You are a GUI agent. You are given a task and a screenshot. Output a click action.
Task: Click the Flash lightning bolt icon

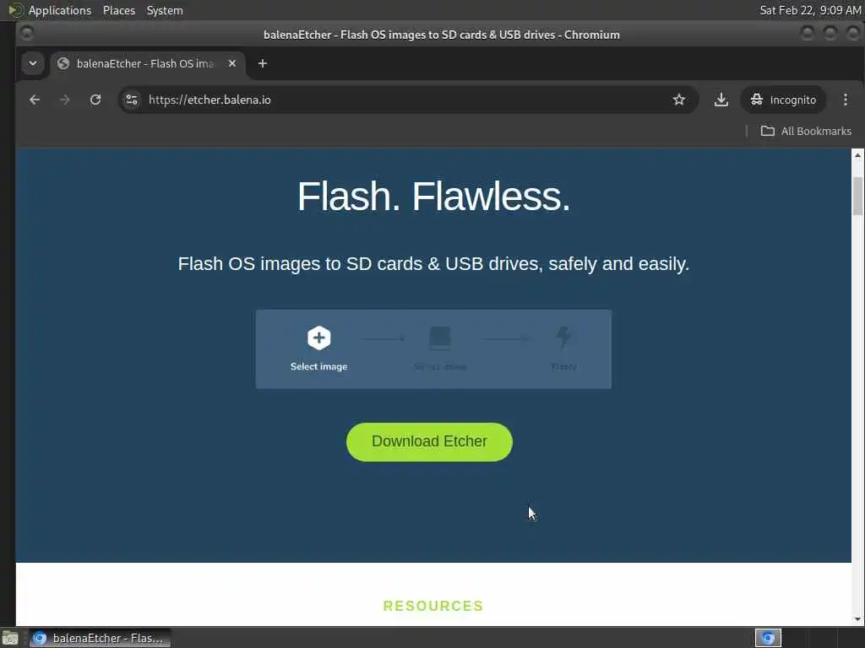(563, 337)
